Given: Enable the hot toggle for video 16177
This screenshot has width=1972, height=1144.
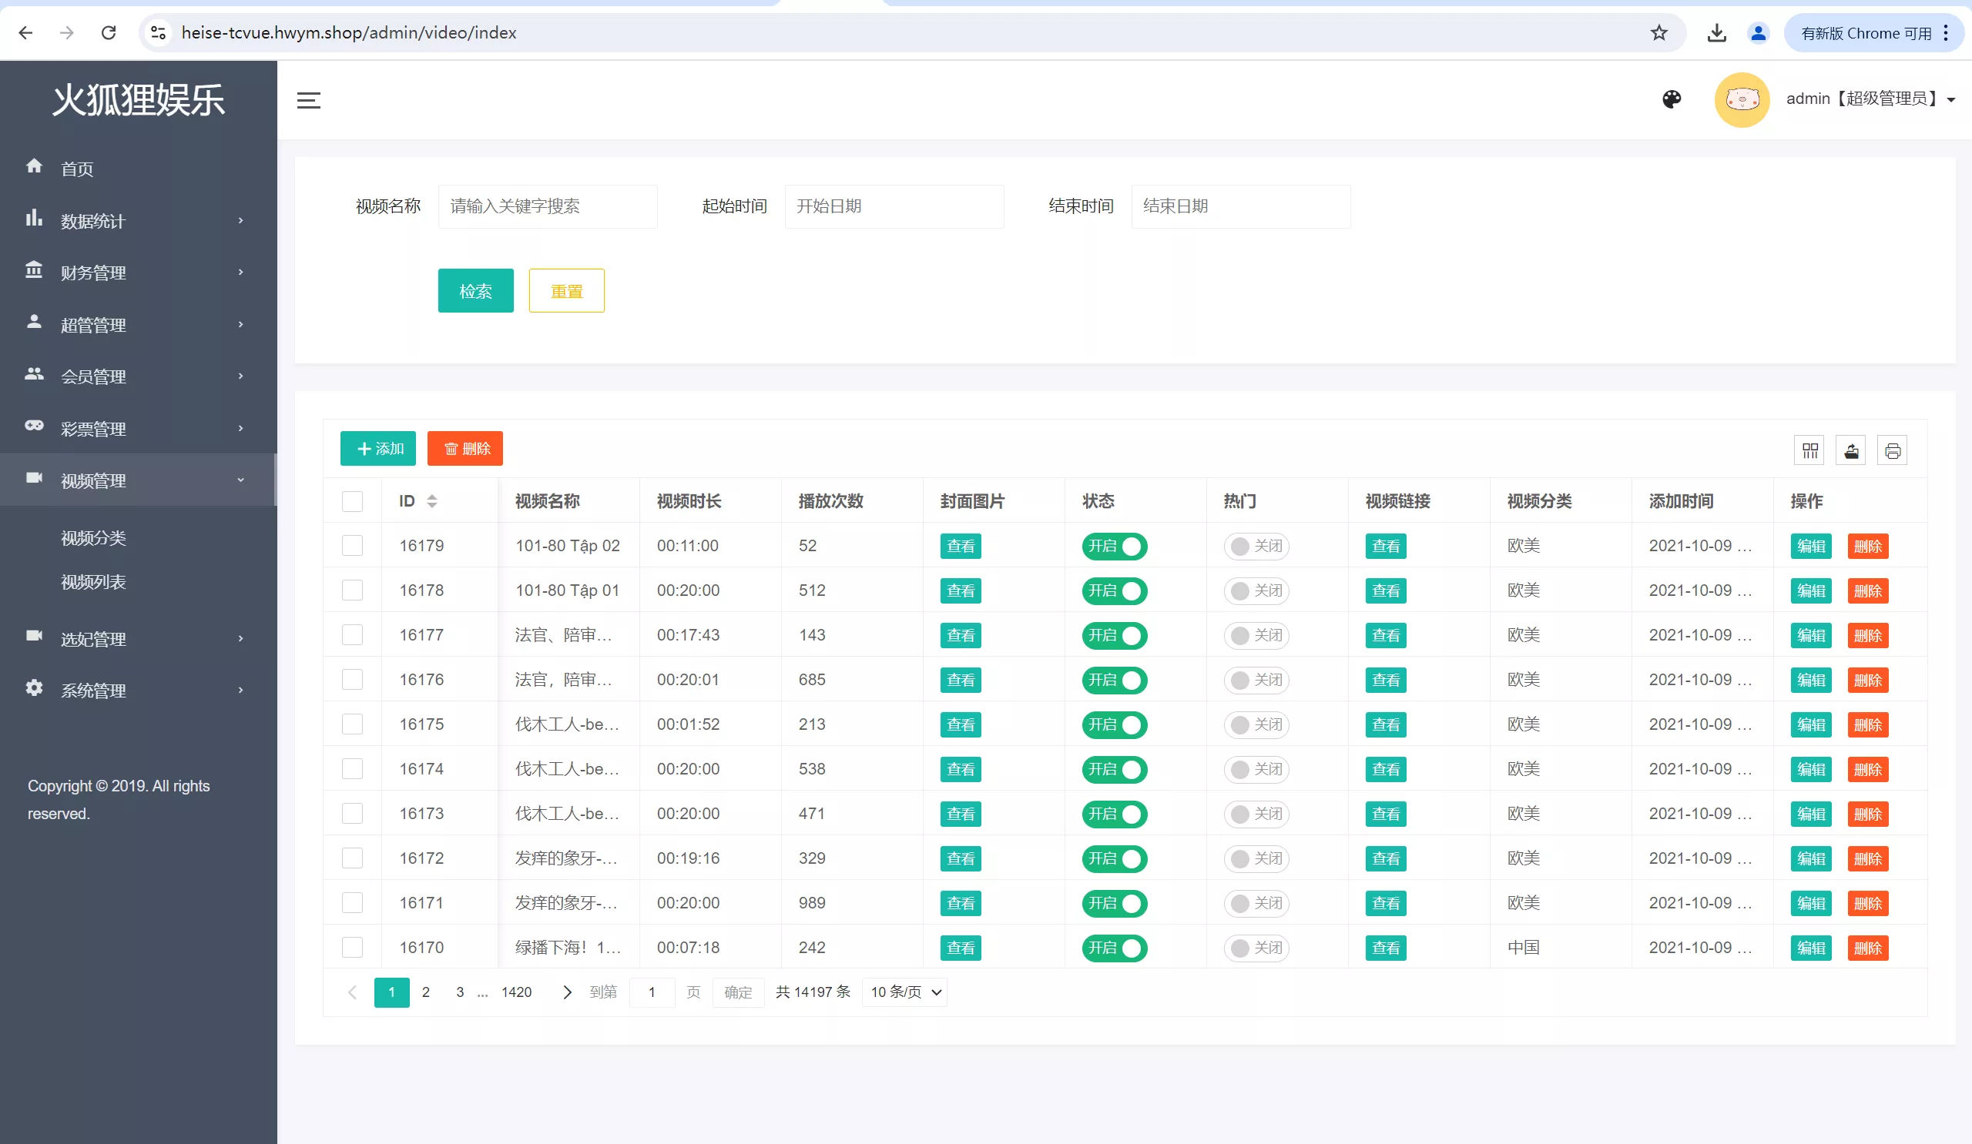Looking at the screenshot, I should pyautogui.click(x=1256, y=635).
